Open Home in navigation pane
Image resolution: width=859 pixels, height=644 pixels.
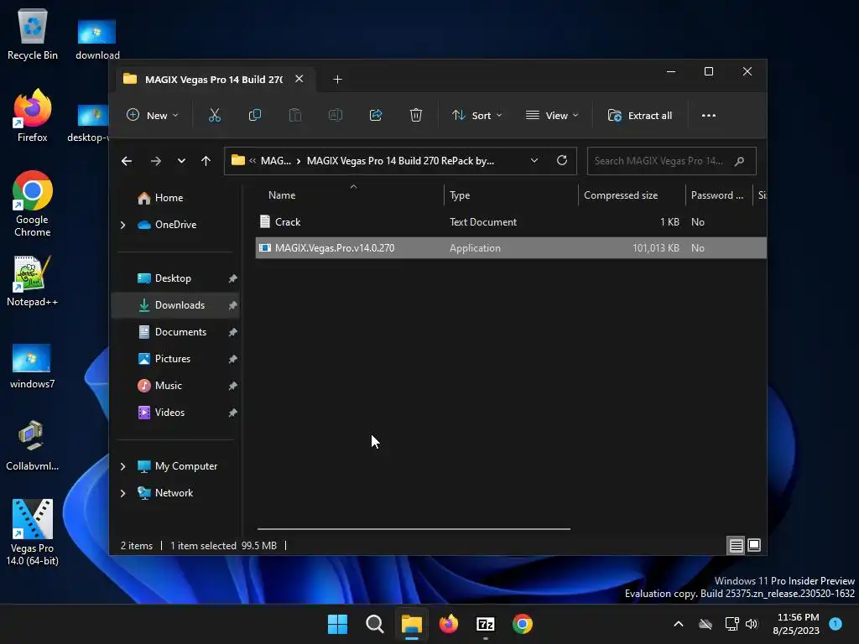click(x=169, y=198)
